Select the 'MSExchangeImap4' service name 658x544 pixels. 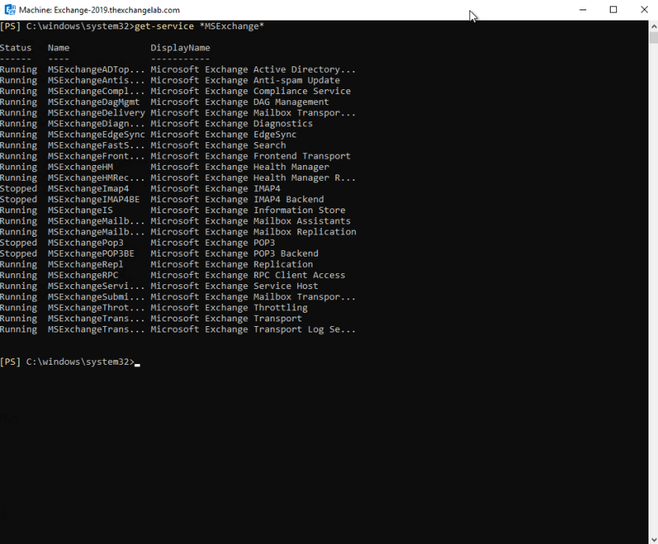[88, 189]
